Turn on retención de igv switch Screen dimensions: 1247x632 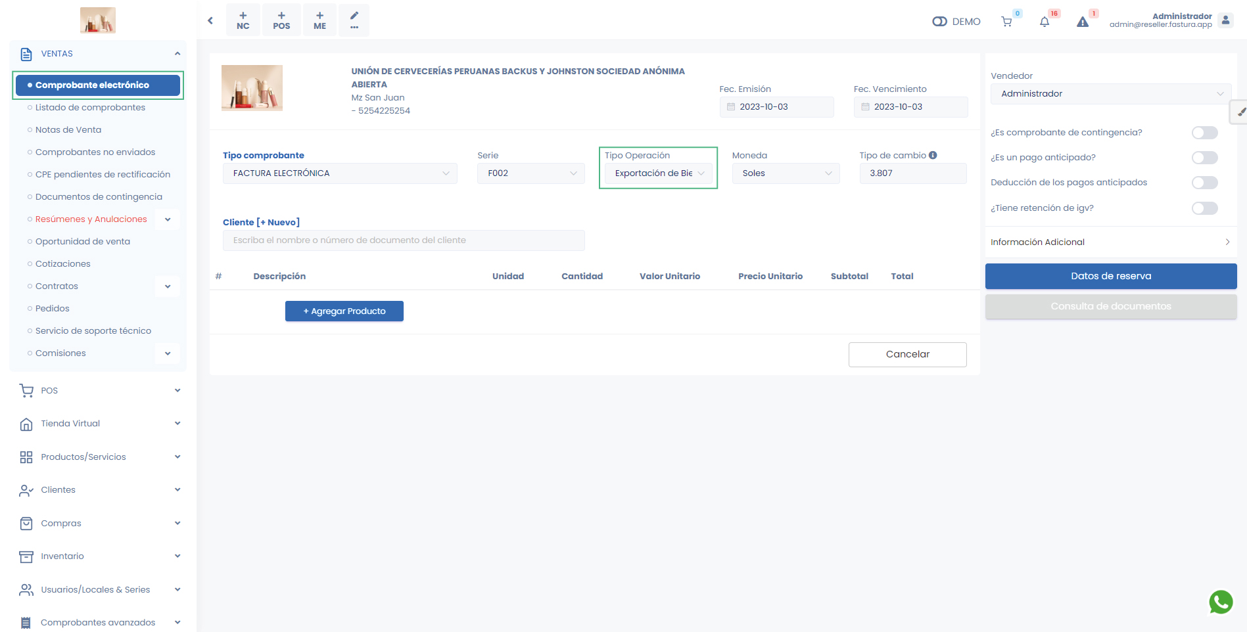point(1204,208)
